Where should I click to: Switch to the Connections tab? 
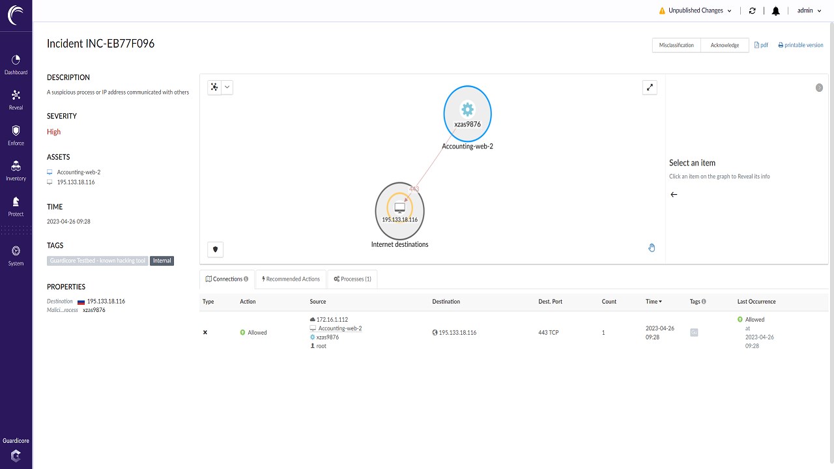click(227, 279)
